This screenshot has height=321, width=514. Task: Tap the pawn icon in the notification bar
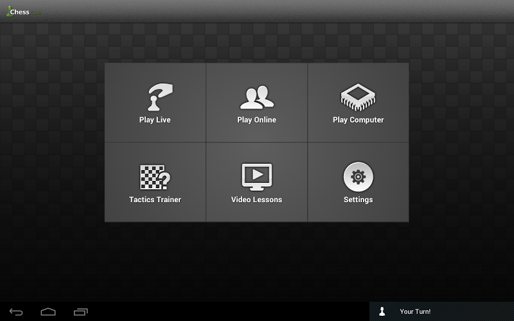click(382, 311)
